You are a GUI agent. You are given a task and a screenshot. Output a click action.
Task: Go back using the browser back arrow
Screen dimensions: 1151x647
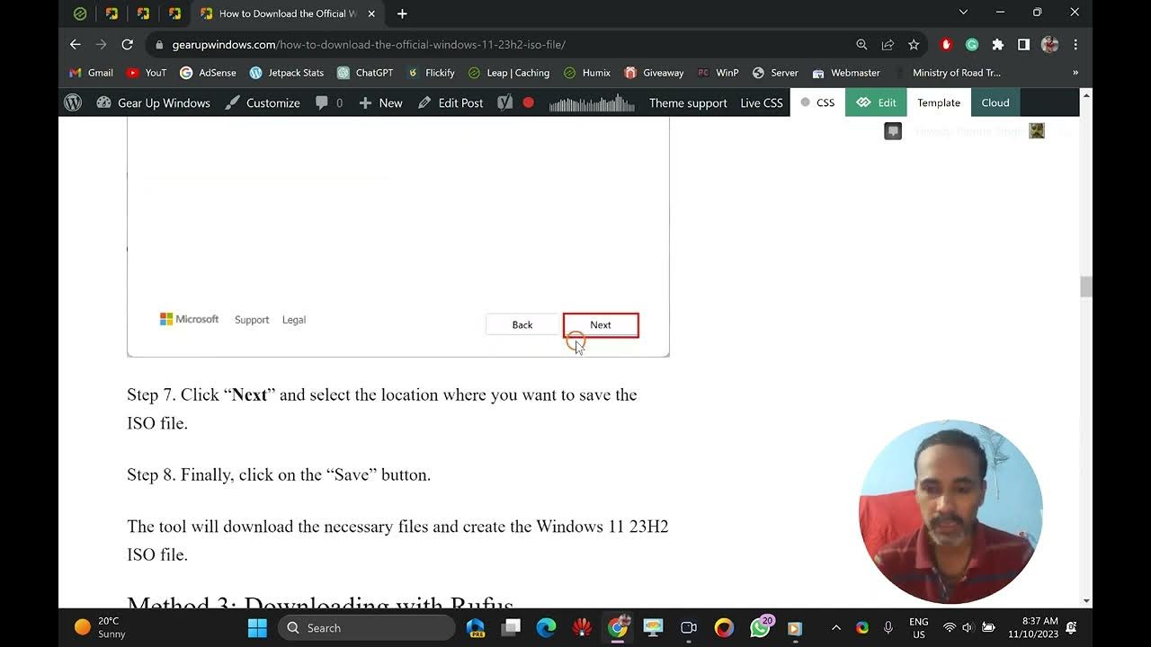(x=76, y=44)
